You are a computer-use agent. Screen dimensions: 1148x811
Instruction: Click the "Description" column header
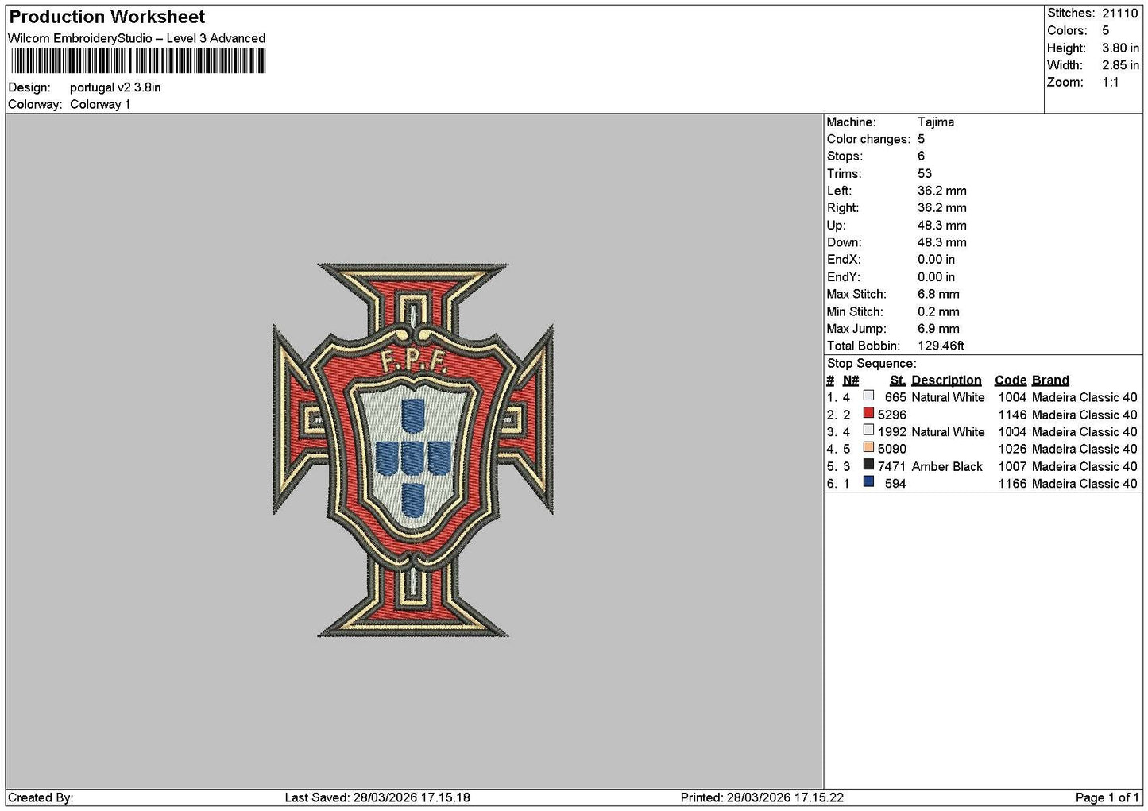(946, 380)
